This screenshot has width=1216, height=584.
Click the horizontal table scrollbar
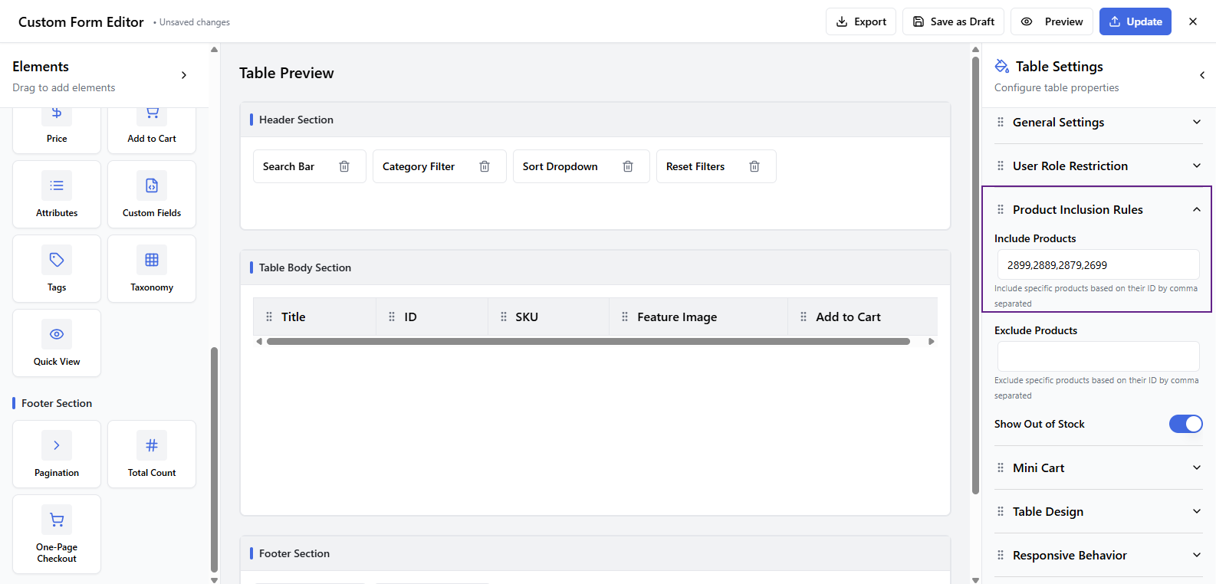(588, 342)
